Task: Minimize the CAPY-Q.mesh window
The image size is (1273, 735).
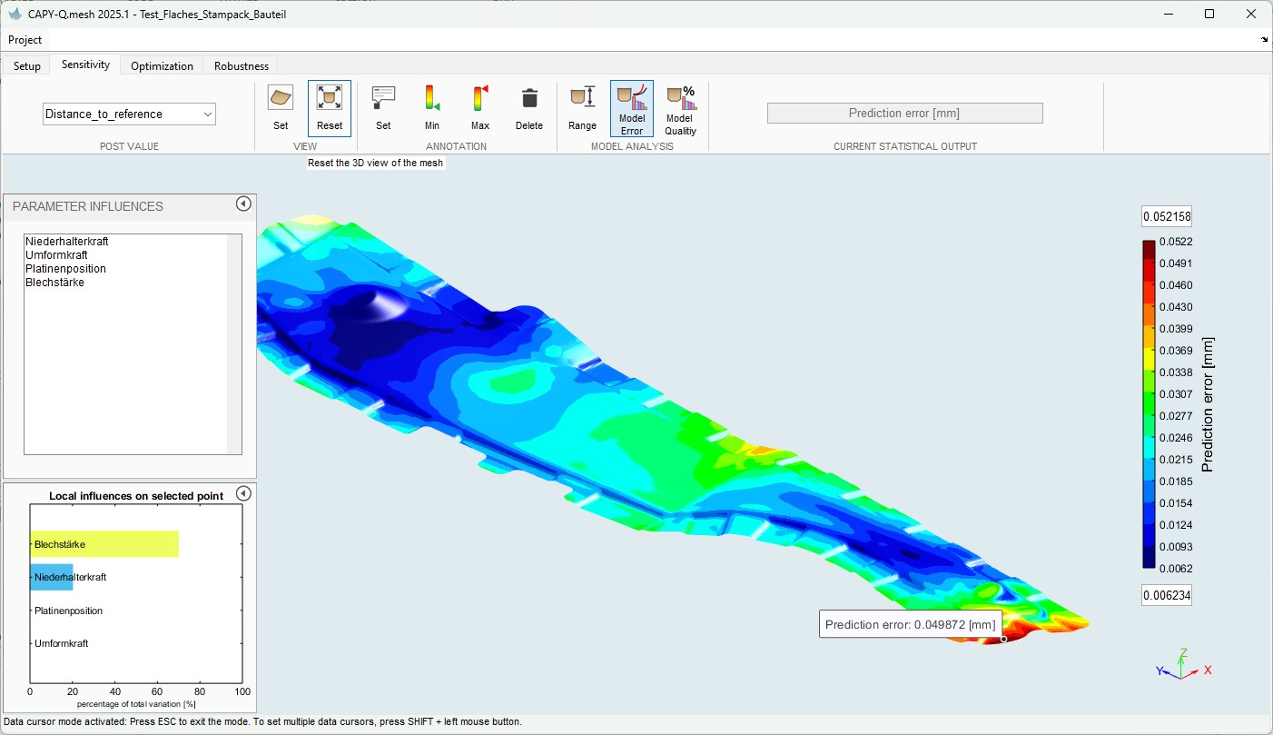Action: tap(1168, 14)
